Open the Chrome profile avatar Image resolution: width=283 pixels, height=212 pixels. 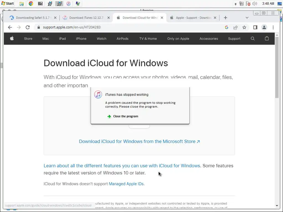pyautogui.click(x=264, y=27)
